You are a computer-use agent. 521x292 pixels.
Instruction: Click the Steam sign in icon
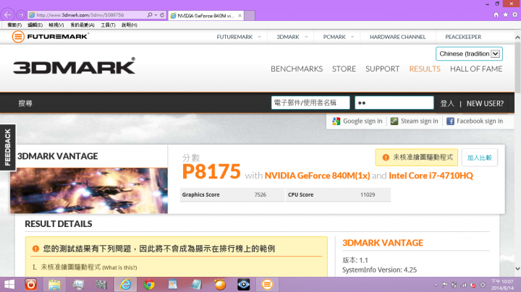pos(394,121)
